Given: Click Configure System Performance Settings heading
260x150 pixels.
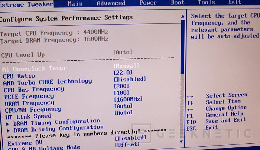Looking at the screenshot, I should tap(66, 18).
